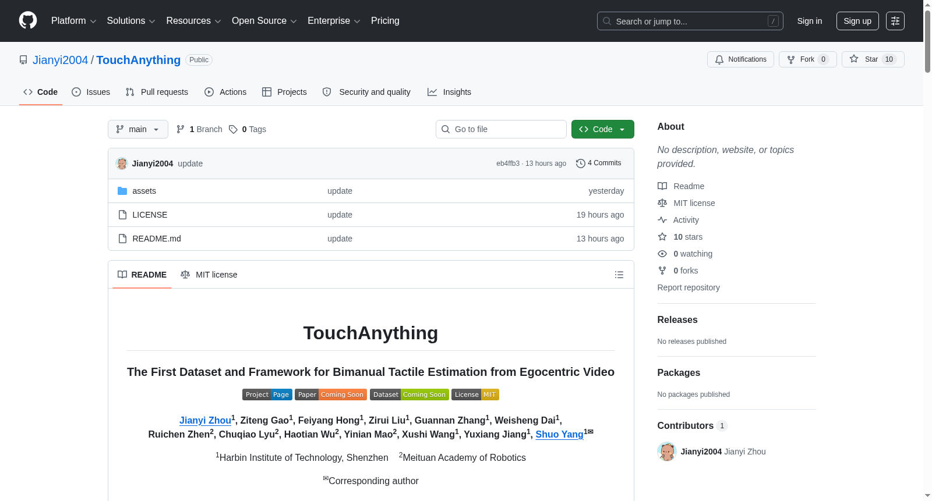Open the assets folder name
Image resolution: width=932 pixels, height=501 pixels.
[144, 191]
